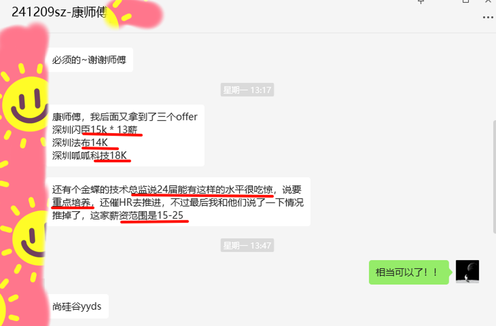The image size is (496, 326).
Task: Open the three-dot chat info menu
Action: (488, 17)
